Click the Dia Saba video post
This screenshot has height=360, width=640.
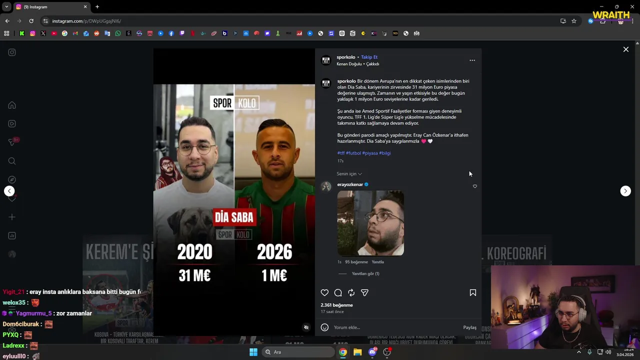[234, 192]
